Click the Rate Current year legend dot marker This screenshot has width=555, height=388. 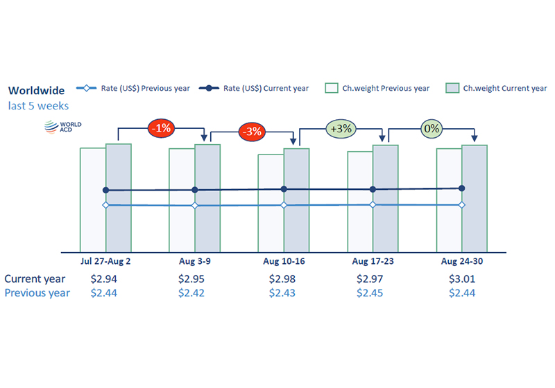209,88
